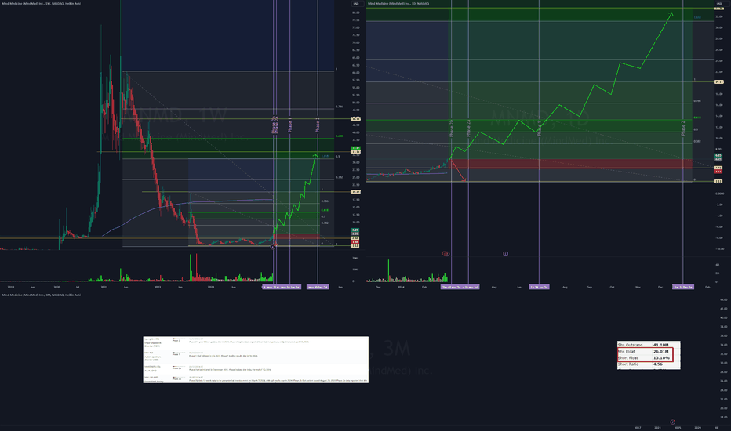This screenshot has height=431, width=731.
Task: Click the 2020 label on weekly time axis
Action: [x=57, y=287]
